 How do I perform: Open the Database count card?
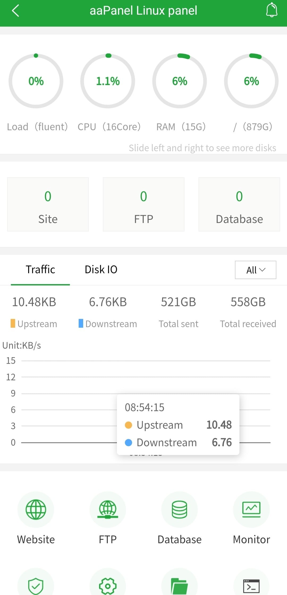click(239, 204)
